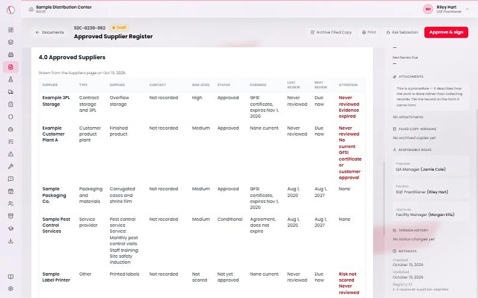Image resolution: width=478 pixels, height=298 pixels.
Task: Open the dashboard grid icon in sidebar
Action: (10, 30)
